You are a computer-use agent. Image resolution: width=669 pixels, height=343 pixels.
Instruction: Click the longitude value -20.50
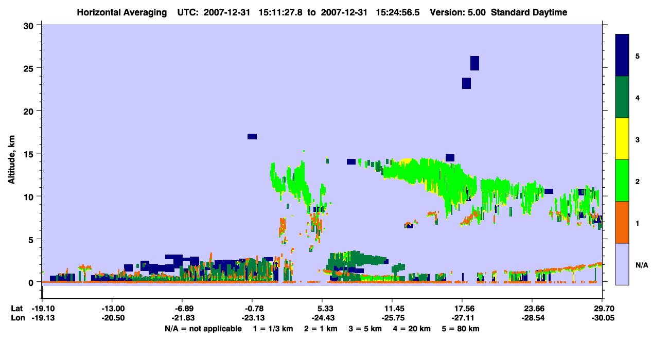[112, 318]
